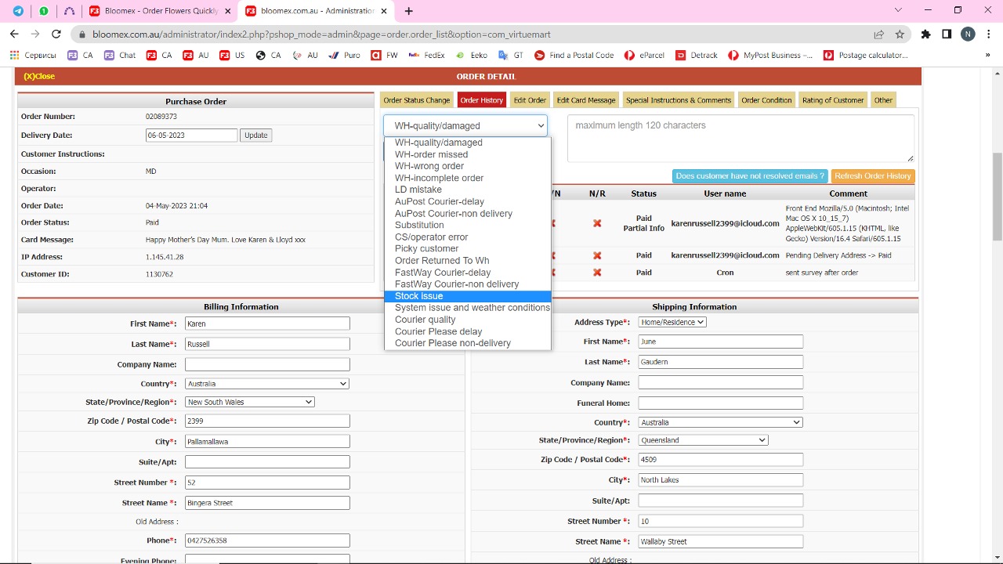Viewport: 1003px width, 564px height.
Task: Open the tab search chevron
Action: tap(898, 10)
